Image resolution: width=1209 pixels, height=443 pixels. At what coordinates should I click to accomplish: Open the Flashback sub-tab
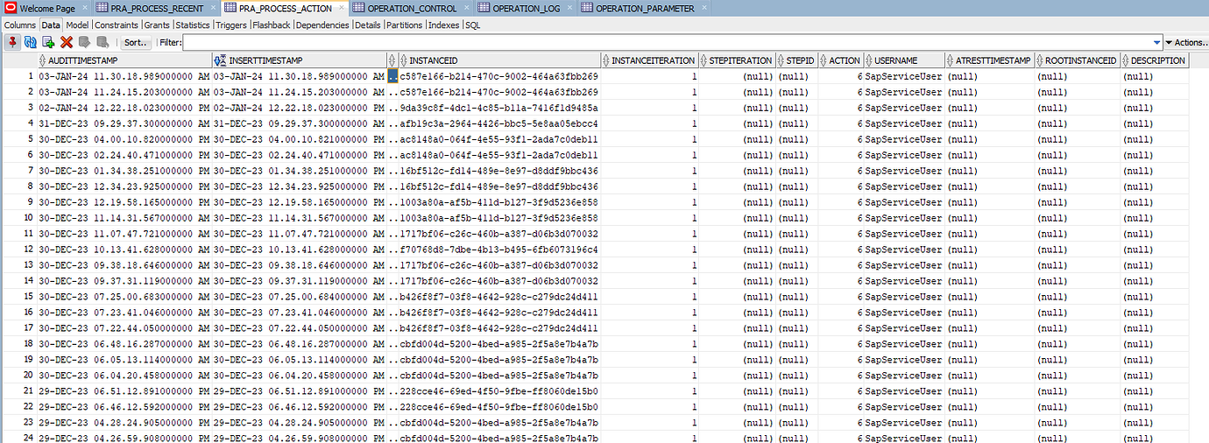272,25
